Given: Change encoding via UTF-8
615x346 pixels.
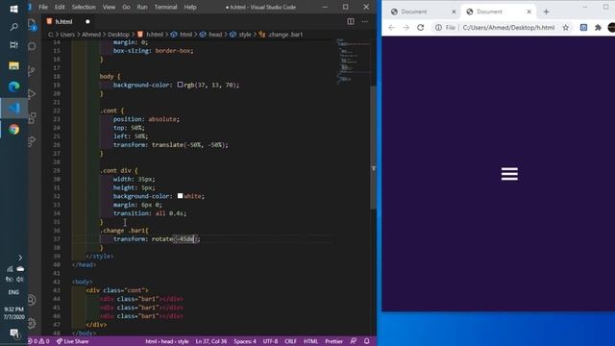Looking at the screenshot, I should point(270,341).
